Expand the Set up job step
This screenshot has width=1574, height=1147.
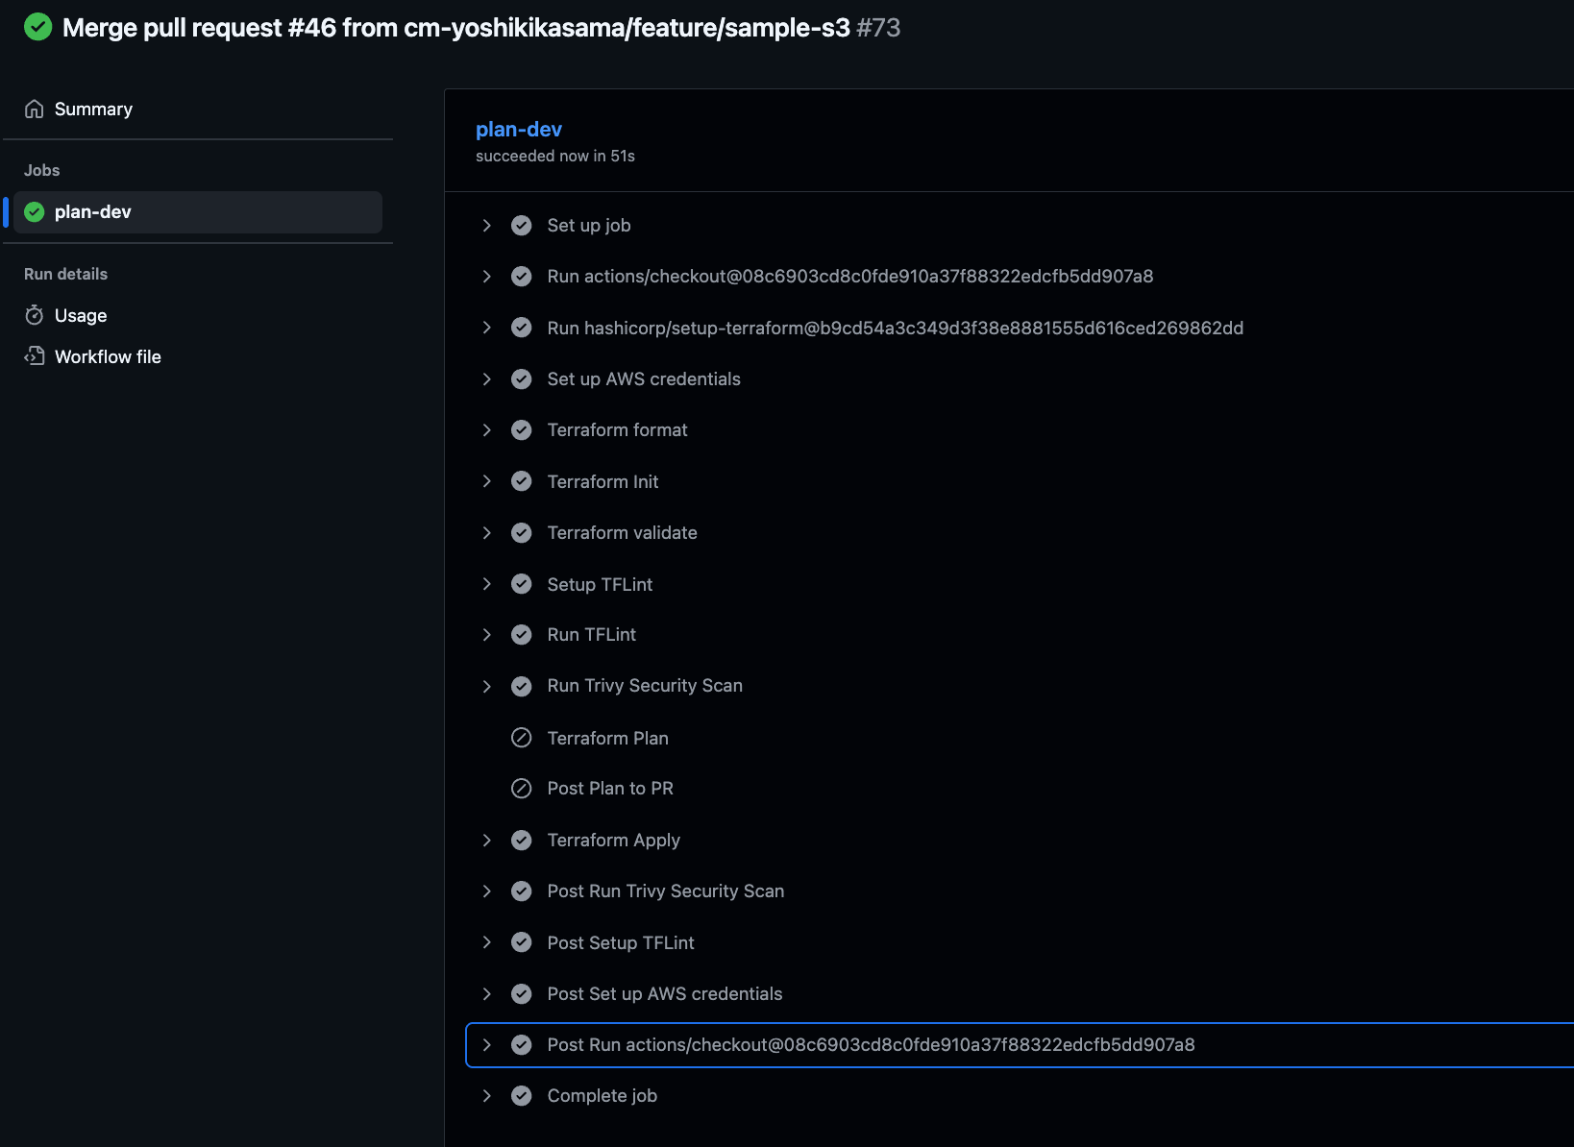coord(487,226)
